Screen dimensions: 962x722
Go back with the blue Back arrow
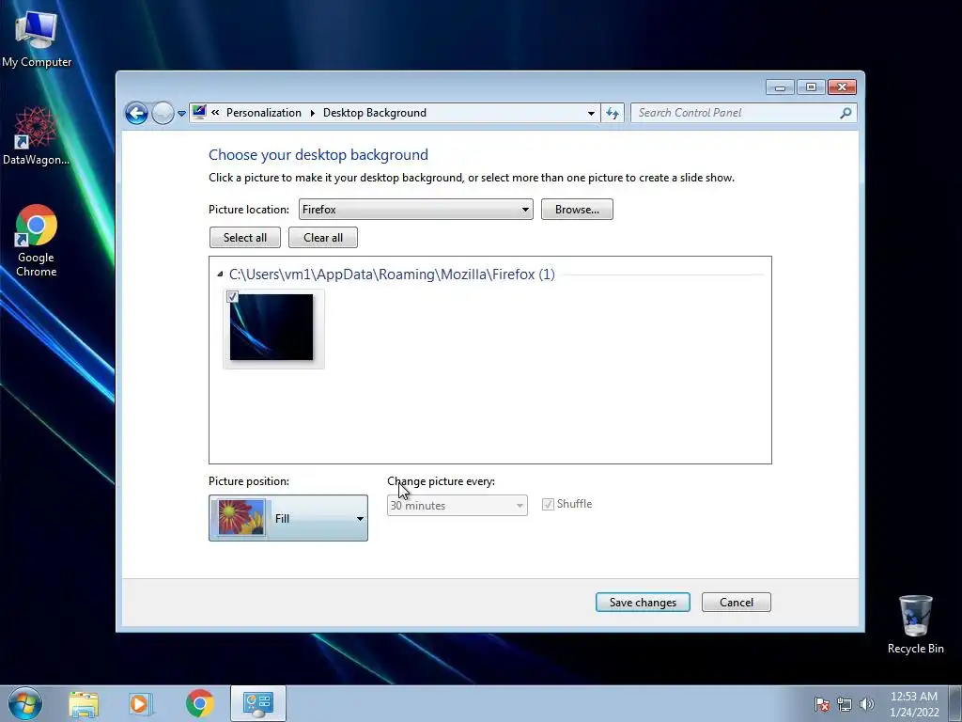pos(136,113)
